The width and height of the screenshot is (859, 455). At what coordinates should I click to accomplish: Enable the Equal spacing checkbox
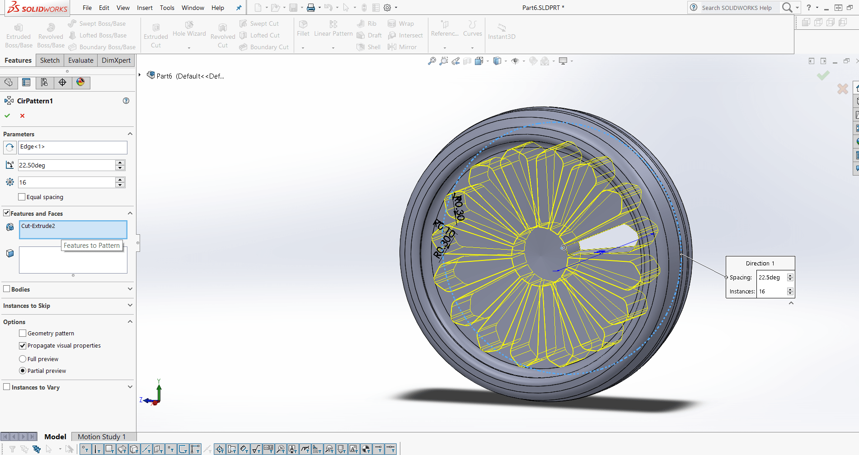click(x=22, y=197)
